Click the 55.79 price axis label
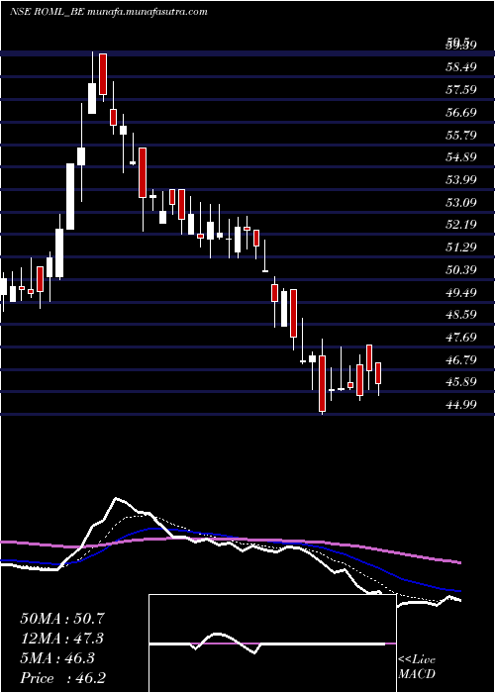The width and height of the screenshot is (495, 693). (x=461, y=135)
